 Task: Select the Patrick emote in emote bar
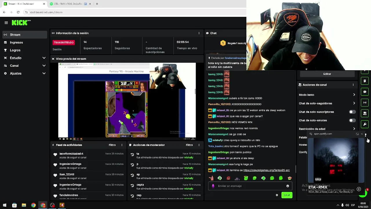(x=211, y=178)
